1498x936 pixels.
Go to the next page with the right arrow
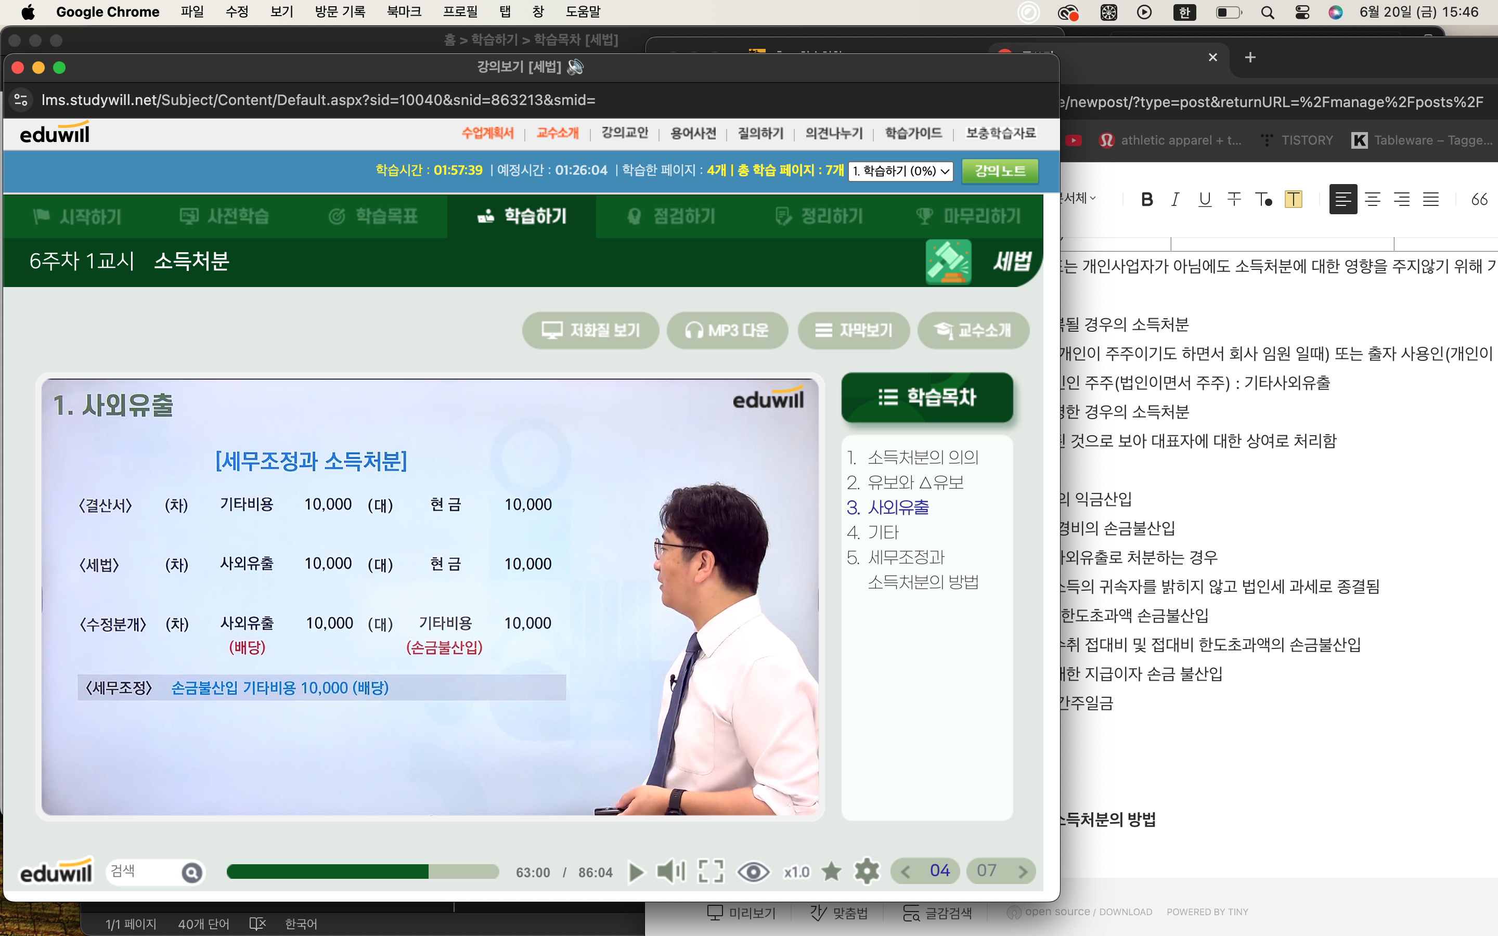point(1023,872)
